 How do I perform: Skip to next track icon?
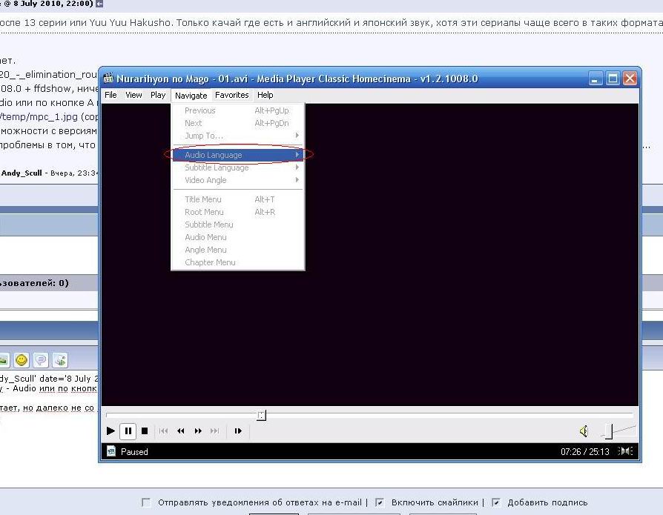point(215,431)
